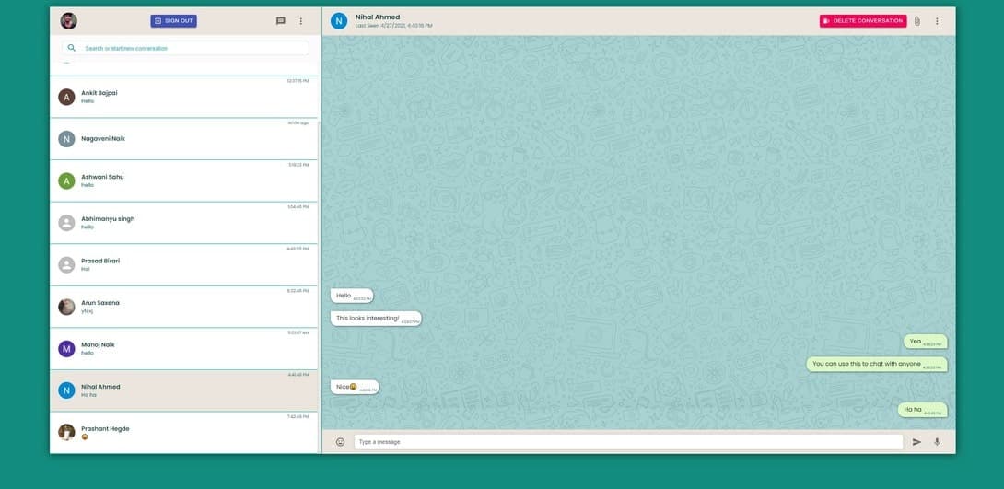1004x489 pixels.
Task: Click the send message arrow icon
Action: pos(916,442)
